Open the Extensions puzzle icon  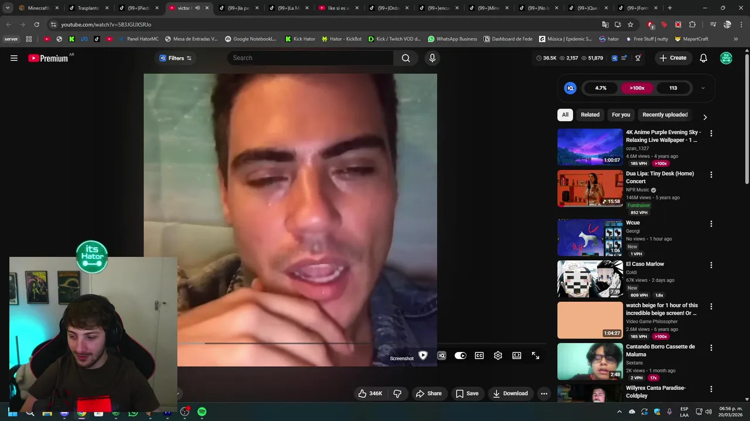[693, 25]
